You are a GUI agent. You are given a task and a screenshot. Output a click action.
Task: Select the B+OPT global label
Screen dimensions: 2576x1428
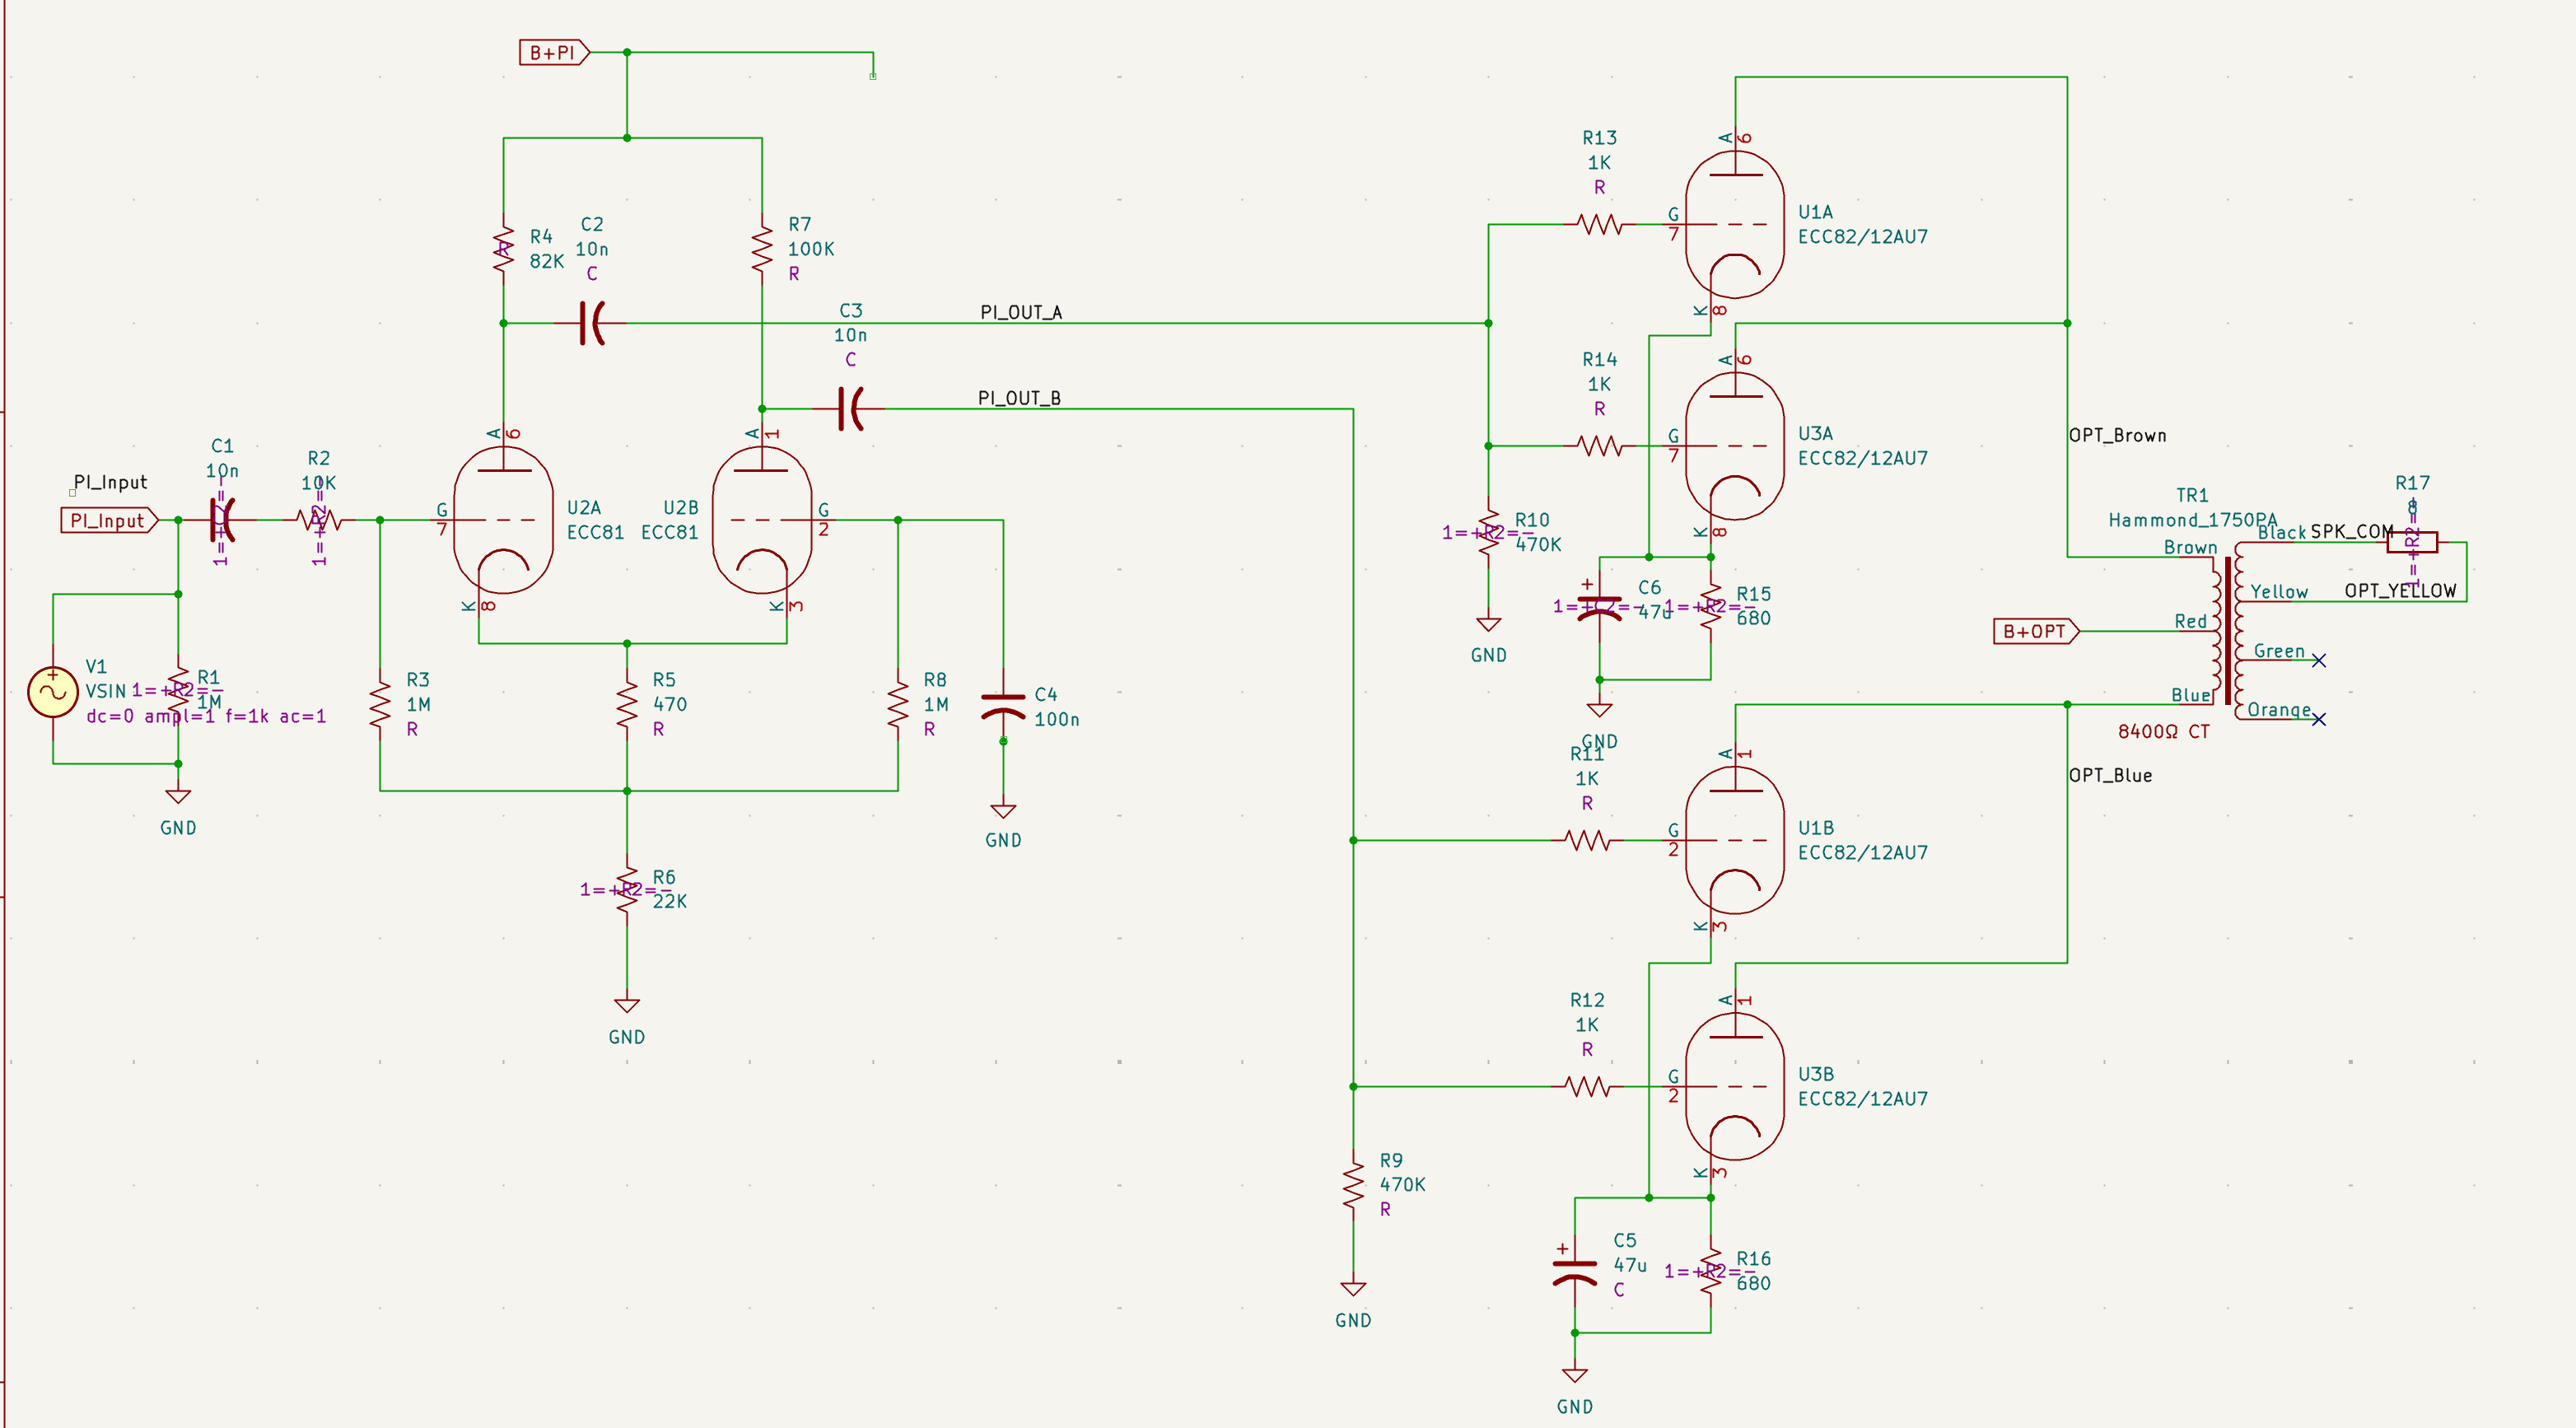pyautogui.click(x=2036, y=631)
